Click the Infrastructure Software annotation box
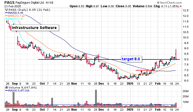The image size is (193, 112). 35,28
